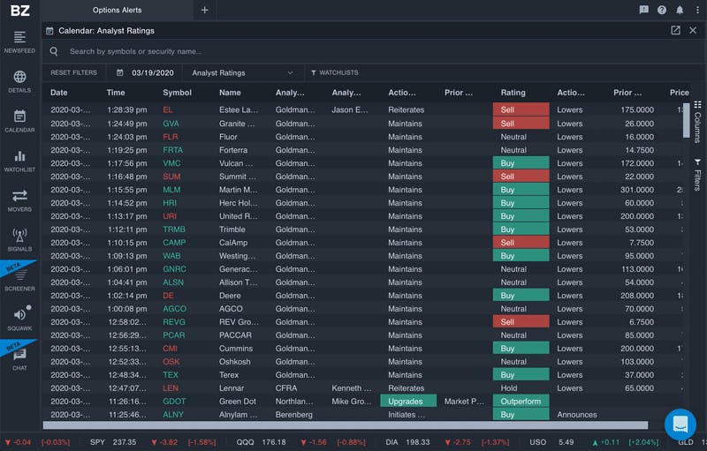Open the Newsfeed sidebar section
Viewport: 707px width, 451px height.
pyautogui.click(x=19, y=42)
